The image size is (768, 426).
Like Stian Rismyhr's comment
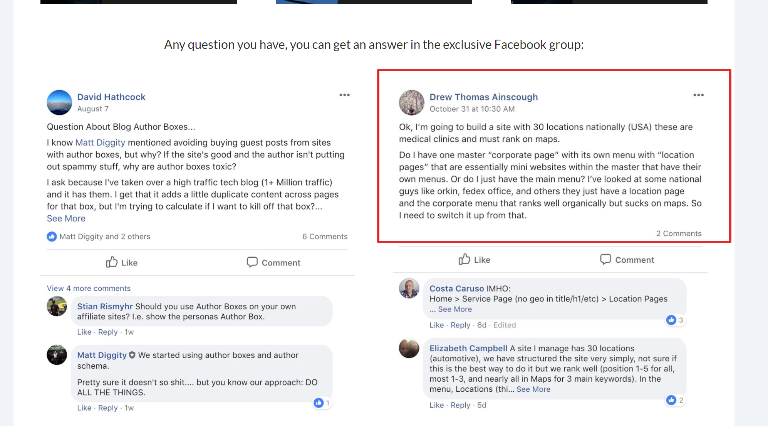(x=84, y=332)
